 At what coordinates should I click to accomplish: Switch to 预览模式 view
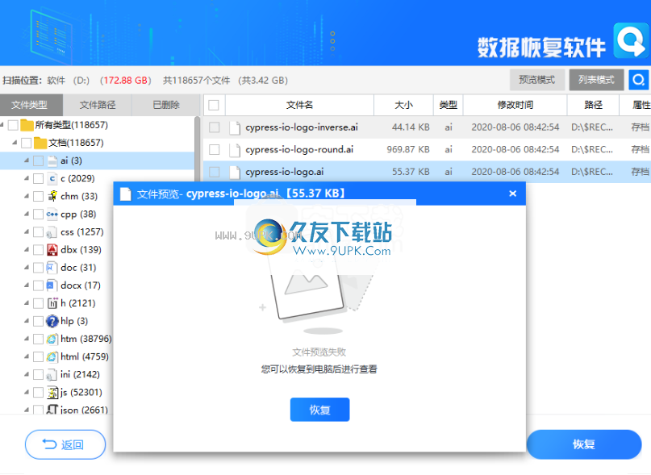[536, 80]
